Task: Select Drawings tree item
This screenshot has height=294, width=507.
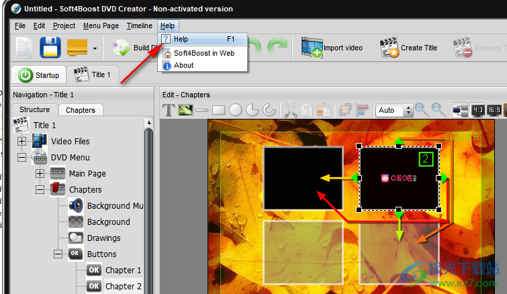Action: (x=104, y=238)
